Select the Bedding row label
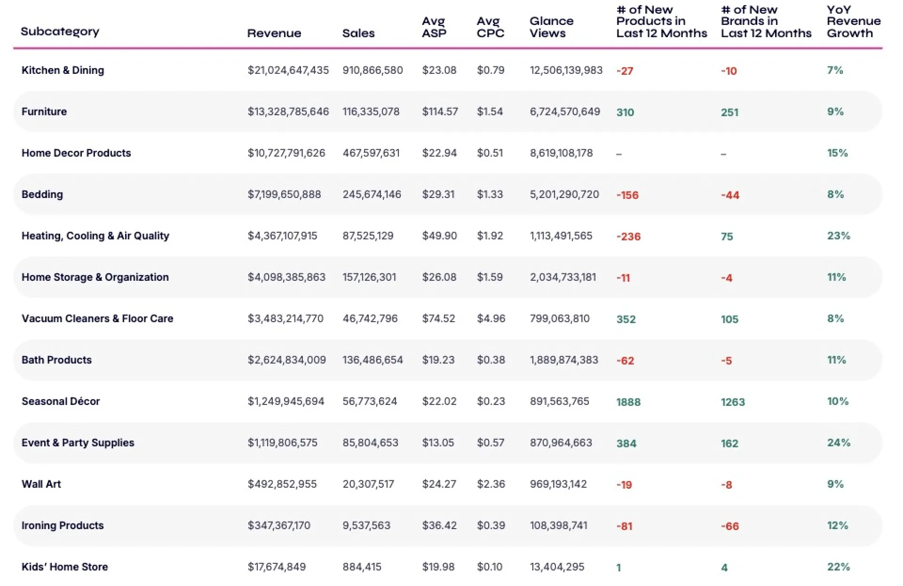Image resolution: width=903 pixels, height=586 pixels. click(x=42, y=194)
